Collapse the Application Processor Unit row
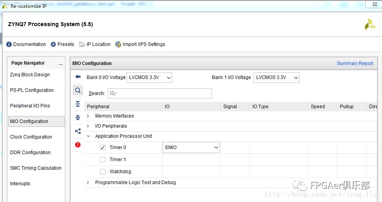Image resolution: width=382 pixels, height=202 pixels. pos(88,136)
